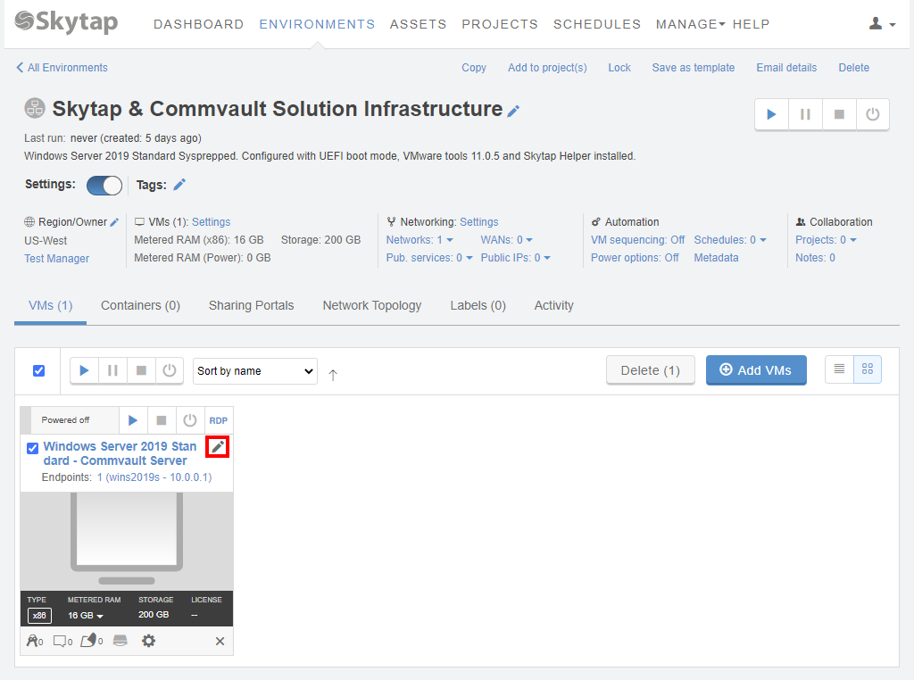Open Schedules in the top navigation
This screenshot has width=914, height=680.
(x=597, y=24)
